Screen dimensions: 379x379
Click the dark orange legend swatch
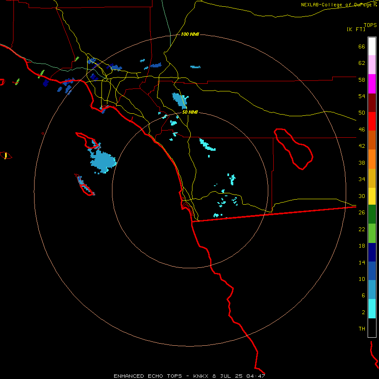coord(372,140)
